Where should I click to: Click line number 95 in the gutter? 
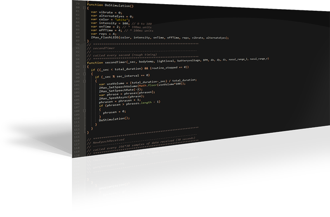pyautogui.click(x=77, y=62)
